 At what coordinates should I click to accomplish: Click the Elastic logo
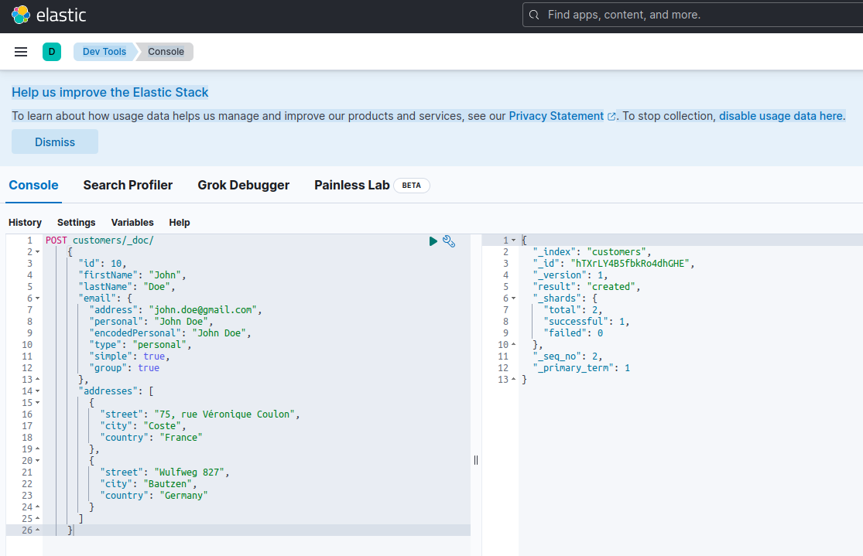coord(49,15)
